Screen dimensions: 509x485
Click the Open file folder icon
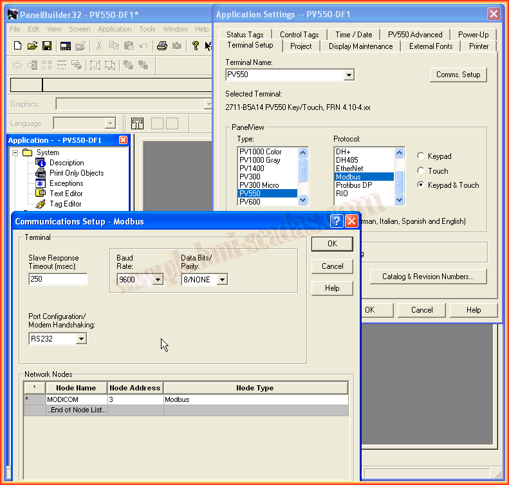(x=32, y=46)
